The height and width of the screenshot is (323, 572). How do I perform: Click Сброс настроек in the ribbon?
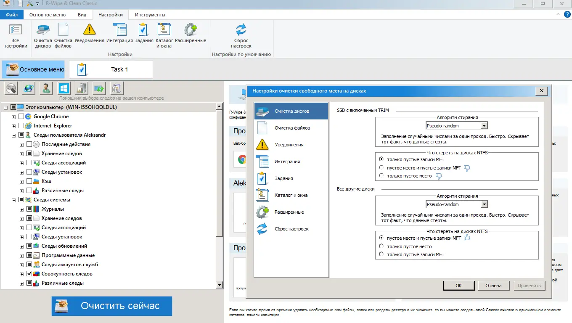pyautogui.click(x=241, y=36)
